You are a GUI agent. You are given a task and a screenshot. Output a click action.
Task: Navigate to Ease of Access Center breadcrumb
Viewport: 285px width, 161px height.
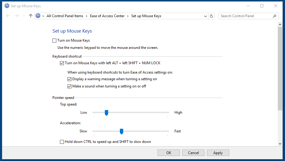(x=107, y=16)
